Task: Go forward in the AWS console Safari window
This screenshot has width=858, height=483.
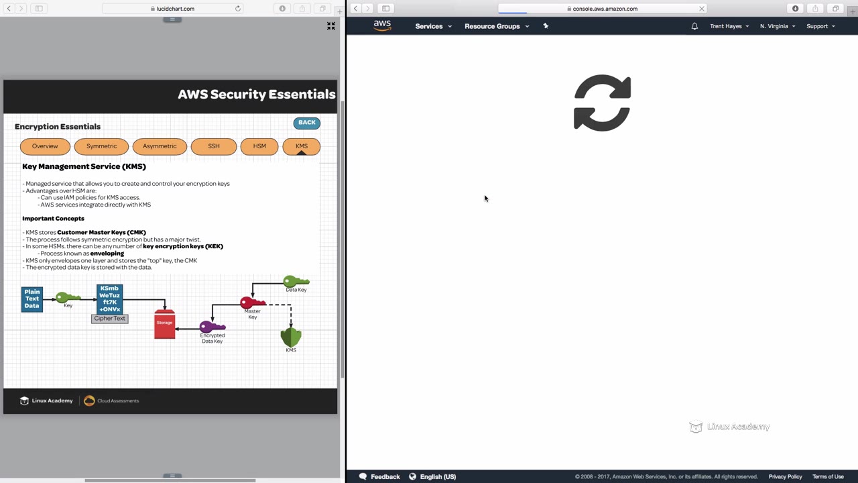Action: [x=367, y=9]
